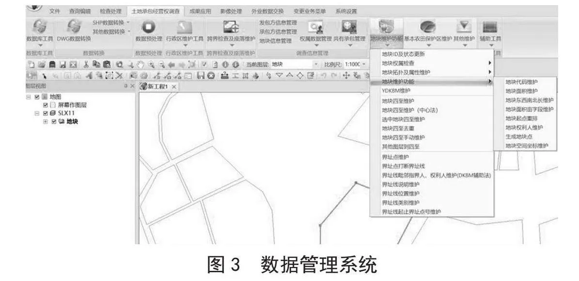Collapse the SLX11 tree node
The image size is (579, 281).
pos(37,113)
